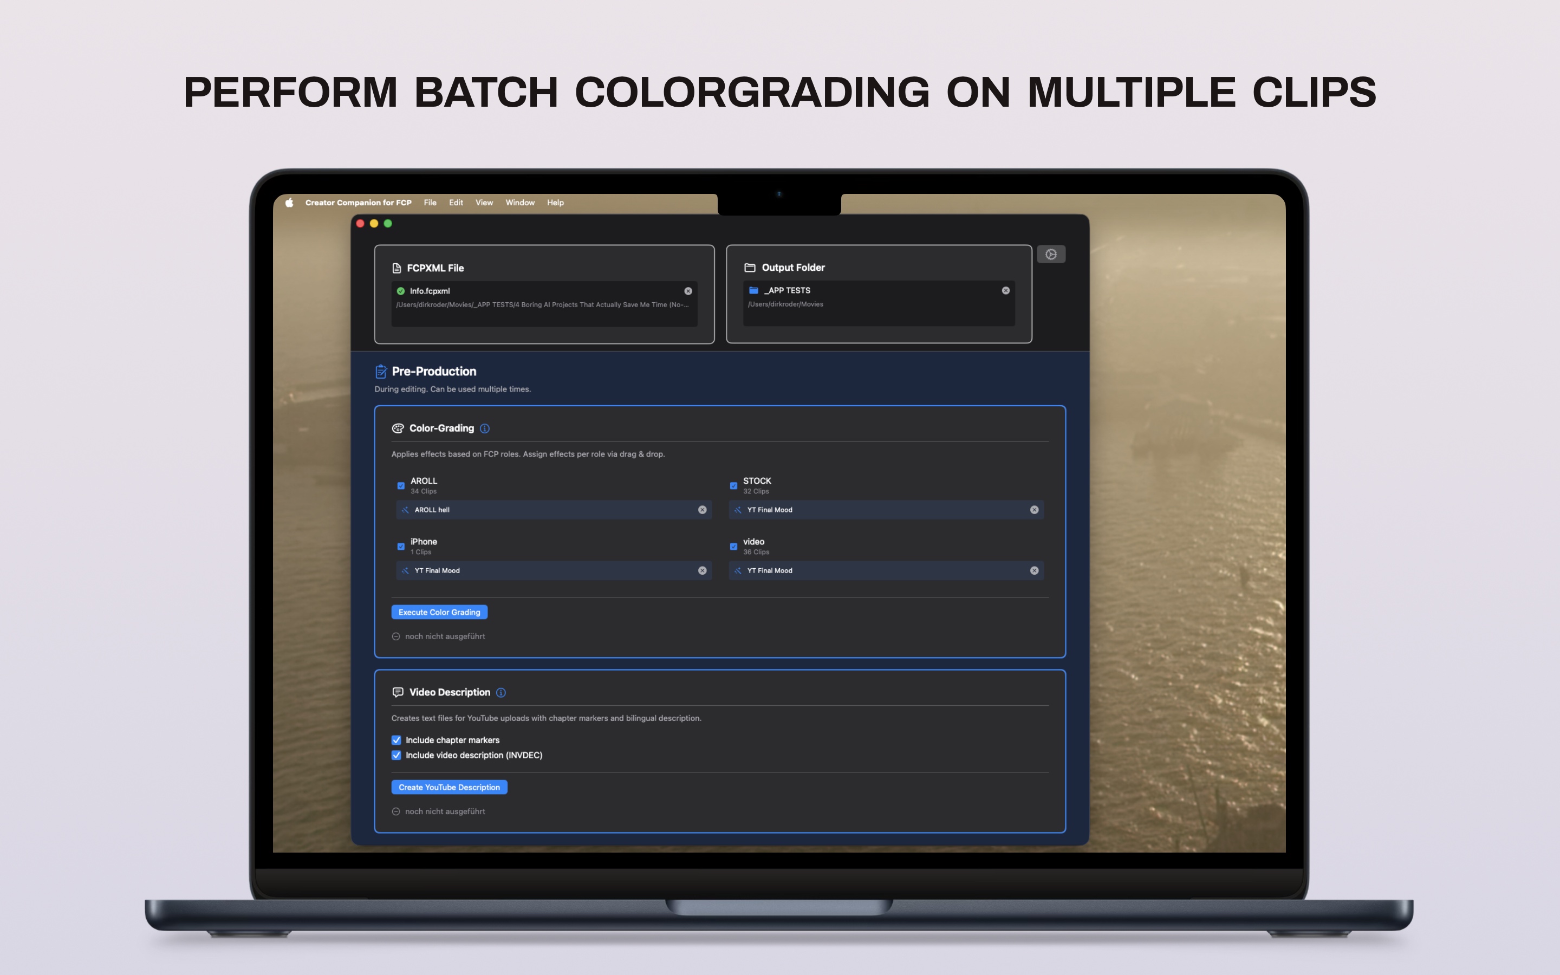Click the Output Folder icon
Viewport: 1560px width, 975px height.
[750, 267]
